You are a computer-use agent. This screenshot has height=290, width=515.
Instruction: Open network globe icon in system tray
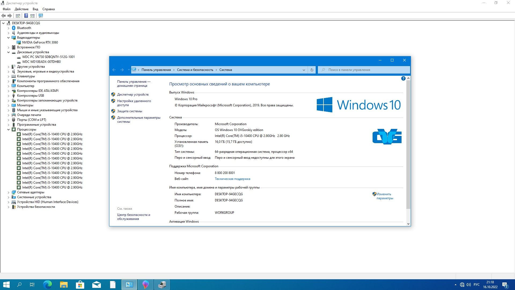(x=462, y=285)
